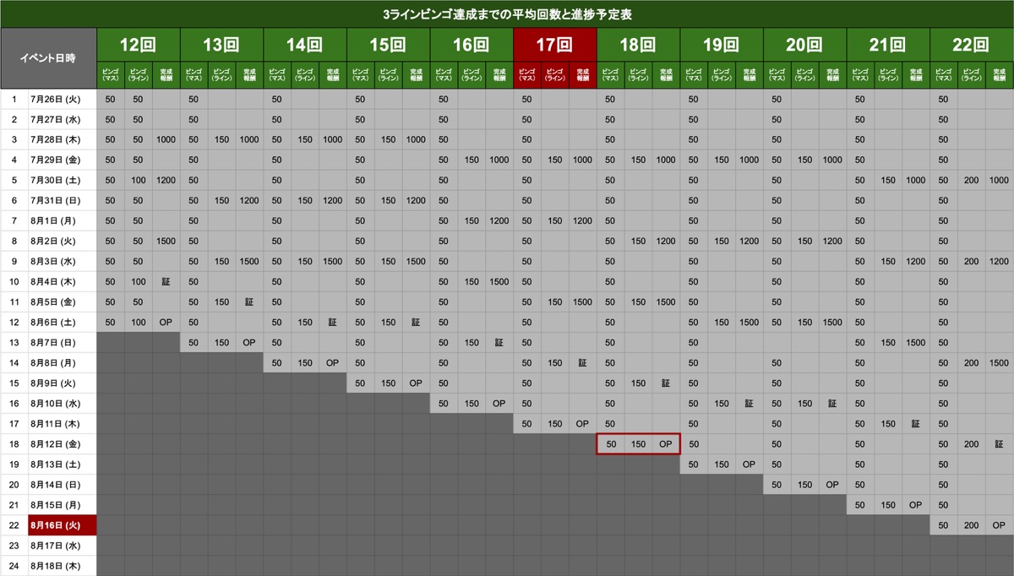Select the highlighted 8月16日 (火) date cell
The height and width of the screenshot is (576, 1014).
(62, 525)
